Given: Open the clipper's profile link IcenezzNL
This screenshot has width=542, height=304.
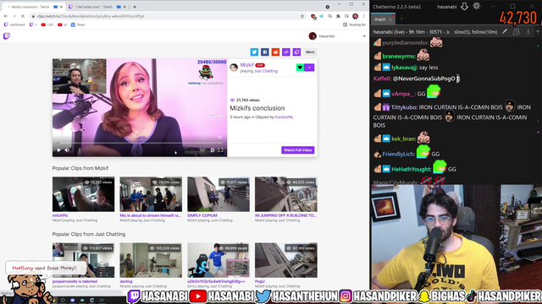Looking at the screenshot, I should pos(285,117).
